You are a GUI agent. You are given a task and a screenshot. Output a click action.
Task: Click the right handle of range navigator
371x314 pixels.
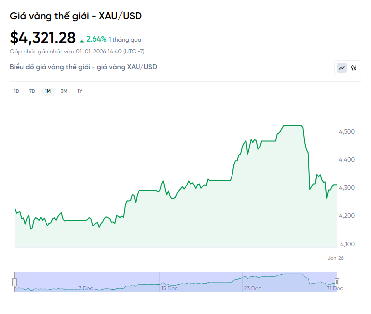337,282
